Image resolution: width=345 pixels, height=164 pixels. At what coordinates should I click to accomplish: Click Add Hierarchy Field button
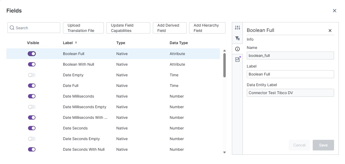point(207,28)
